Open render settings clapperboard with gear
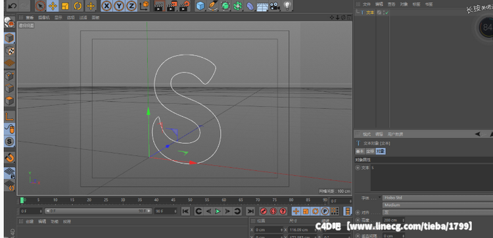 [185, 6]
